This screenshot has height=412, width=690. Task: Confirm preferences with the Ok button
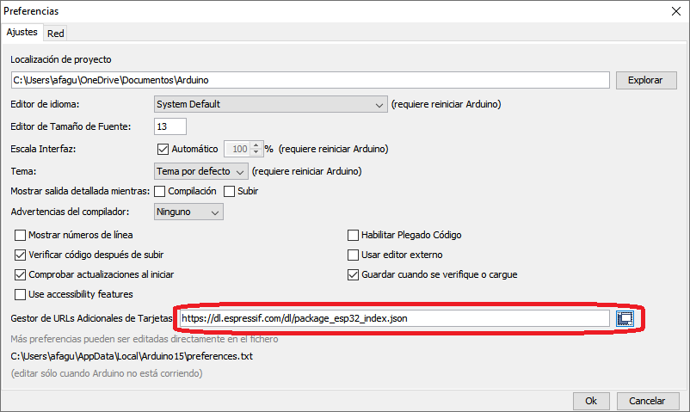(x=591, y=401)
